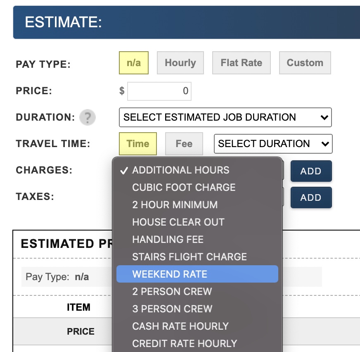Click the Price input field
Image resolution: width=360 pixels, height=352 pixels.
pyautogui.click(x=159, y=91)
